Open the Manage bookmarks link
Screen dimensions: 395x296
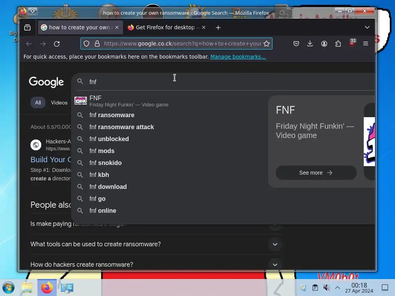click(238, 57)
